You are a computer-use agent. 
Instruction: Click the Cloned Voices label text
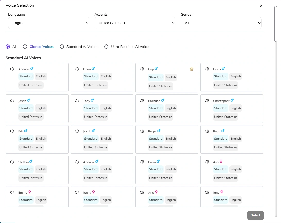pyautogui.click(x=41, y=47)
